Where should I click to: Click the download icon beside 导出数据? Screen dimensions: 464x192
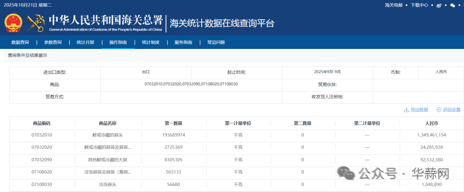tap(406, 110)
